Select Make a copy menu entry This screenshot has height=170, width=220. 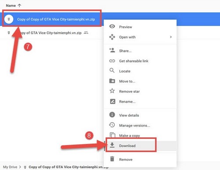tap(140, 136)
